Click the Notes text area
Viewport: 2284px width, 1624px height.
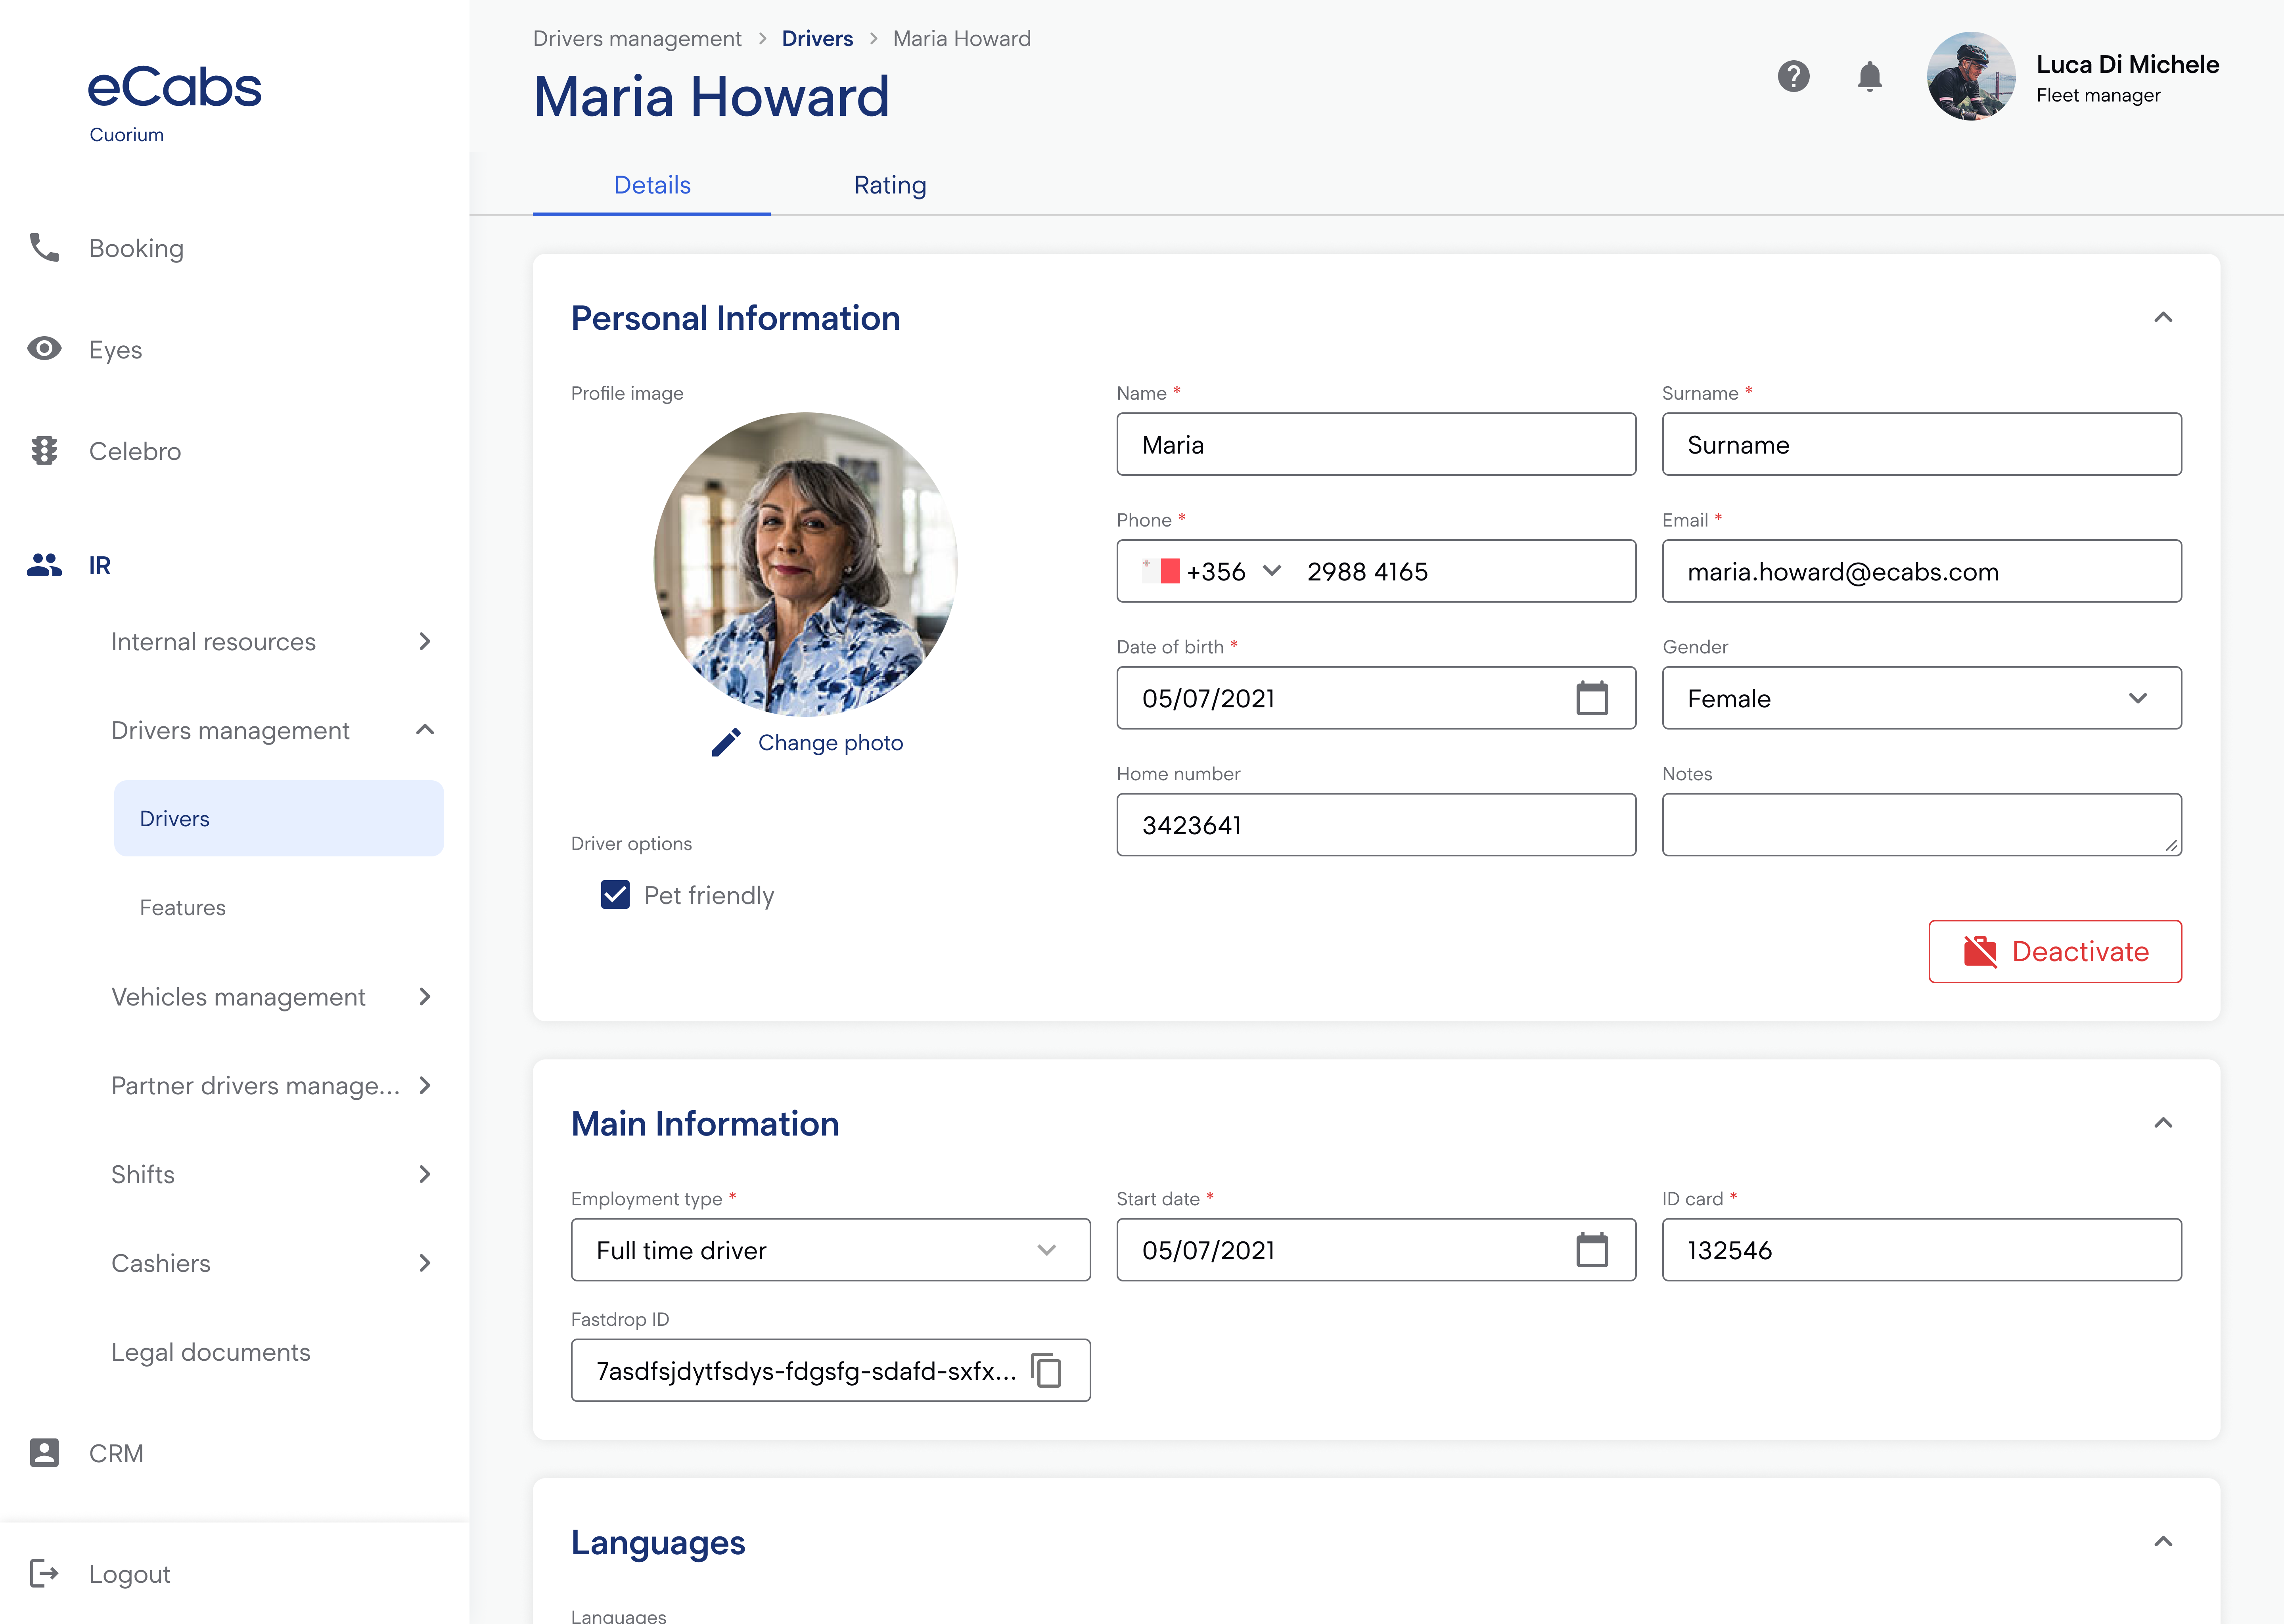pos(1921,825)
